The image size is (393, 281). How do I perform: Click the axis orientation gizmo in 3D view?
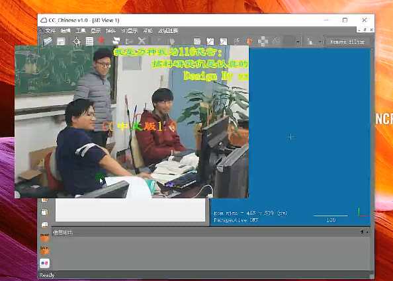(363, 212)
